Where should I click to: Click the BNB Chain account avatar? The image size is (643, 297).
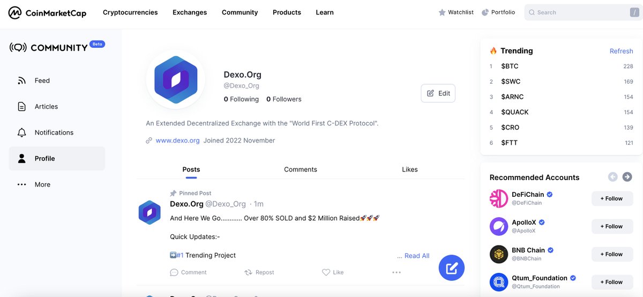point(499,254)
